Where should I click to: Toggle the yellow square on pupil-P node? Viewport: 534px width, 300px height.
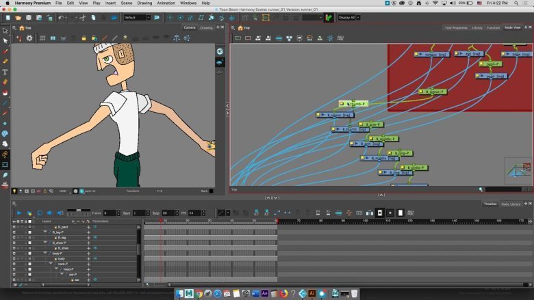pos(481,64)
